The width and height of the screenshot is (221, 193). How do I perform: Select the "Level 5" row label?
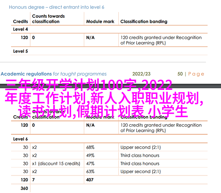pos(21,51)
